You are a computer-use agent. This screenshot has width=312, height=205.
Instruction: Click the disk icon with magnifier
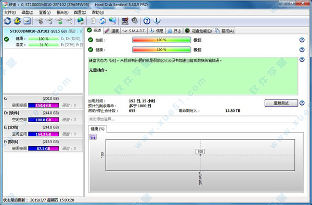pos(69,21)
